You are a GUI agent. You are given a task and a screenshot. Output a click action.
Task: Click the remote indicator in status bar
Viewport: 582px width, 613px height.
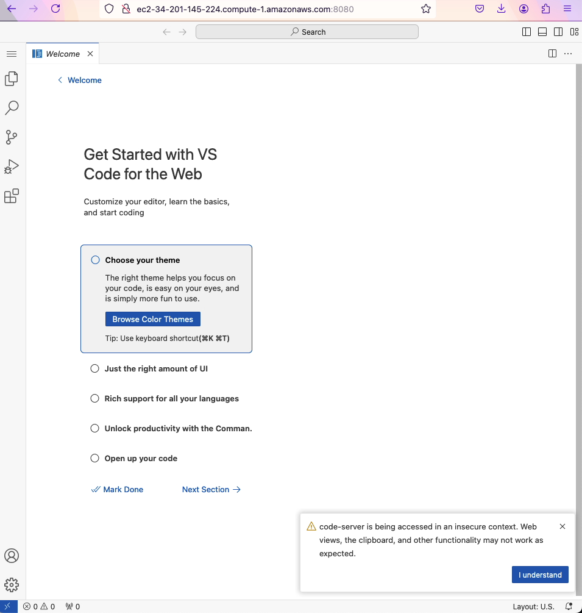8,606
